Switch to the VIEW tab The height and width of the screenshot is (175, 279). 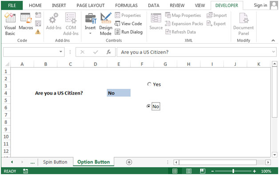[x=200, y=5]
